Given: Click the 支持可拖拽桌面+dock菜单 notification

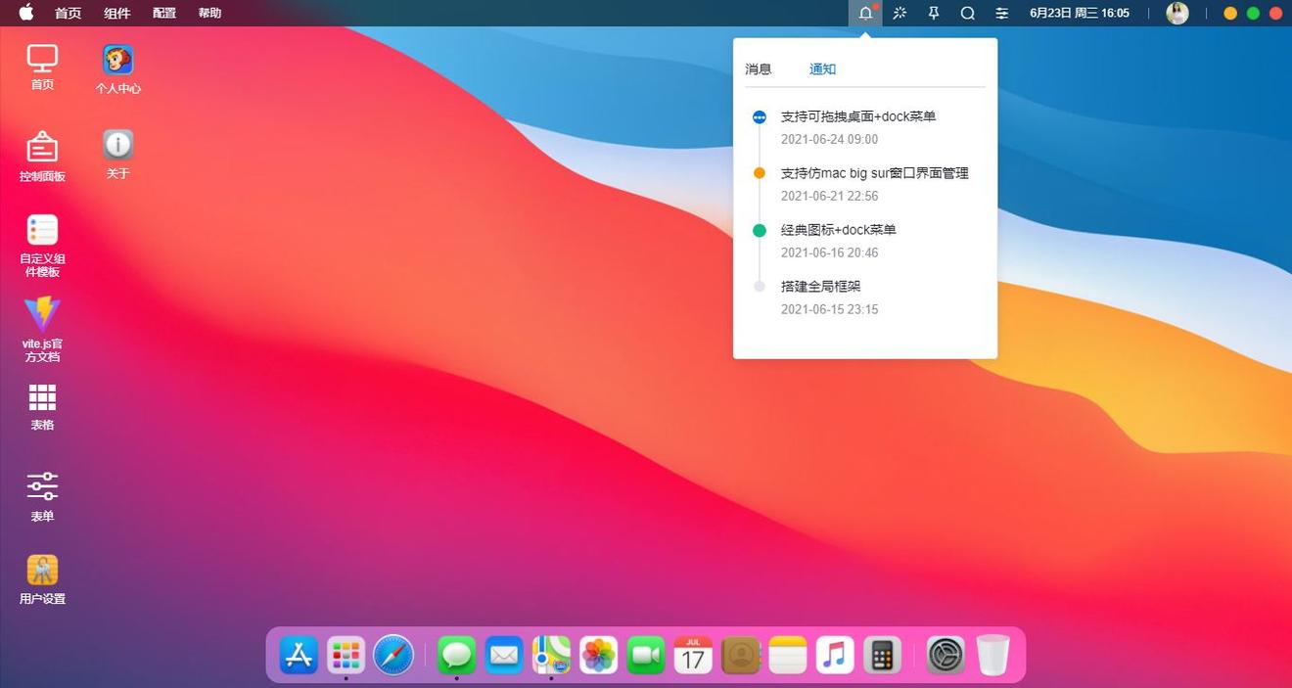Looking at the screenshot, I should click(x=857, y=116).
